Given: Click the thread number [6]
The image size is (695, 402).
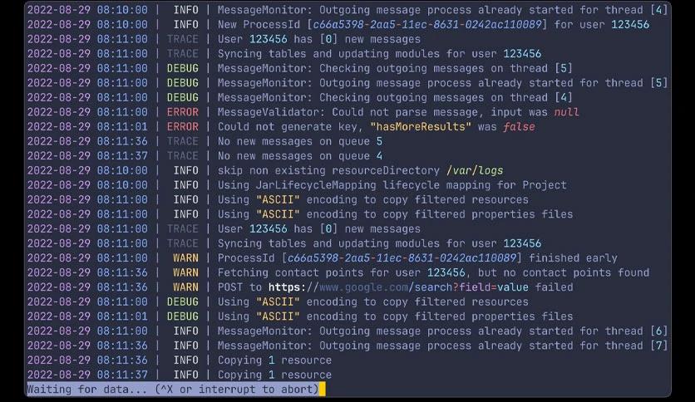Looking at the screenshot, I should point(658,331).
